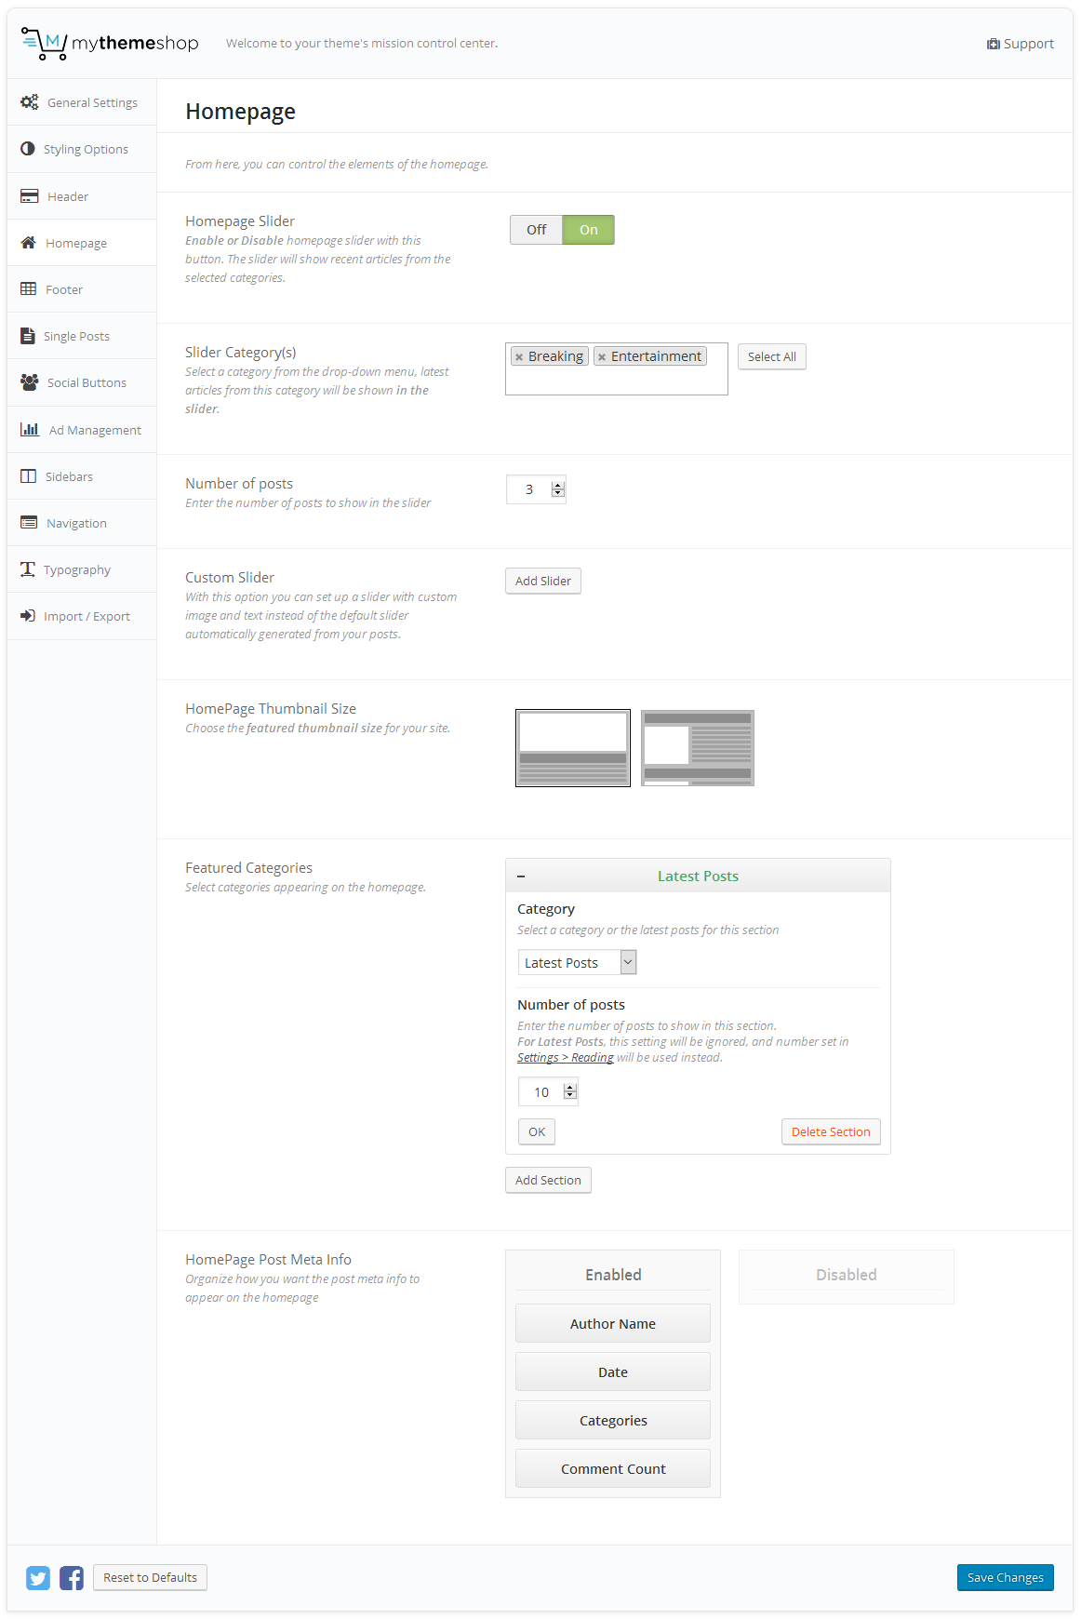
Task: Turn the Homepage Slider off
Action: click(536, 230)
